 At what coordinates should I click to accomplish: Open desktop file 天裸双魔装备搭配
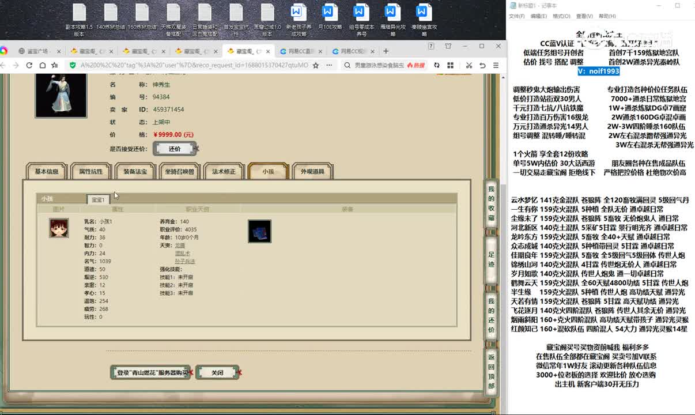[173, 19]
